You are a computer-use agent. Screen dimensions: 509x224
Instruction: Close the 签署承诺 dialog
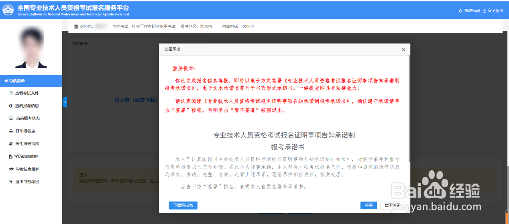pos(403,50)
